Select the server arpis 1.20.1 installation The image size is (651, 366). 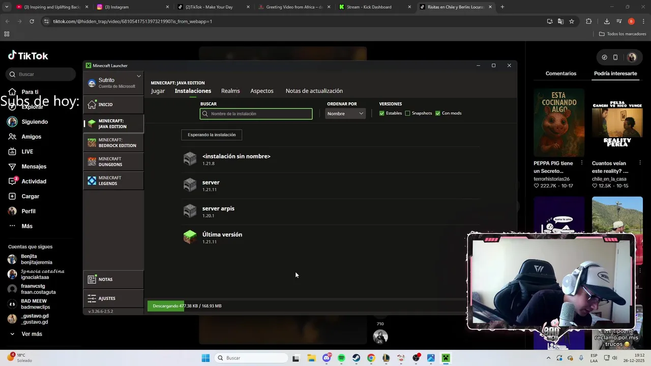tap(331, 211)
